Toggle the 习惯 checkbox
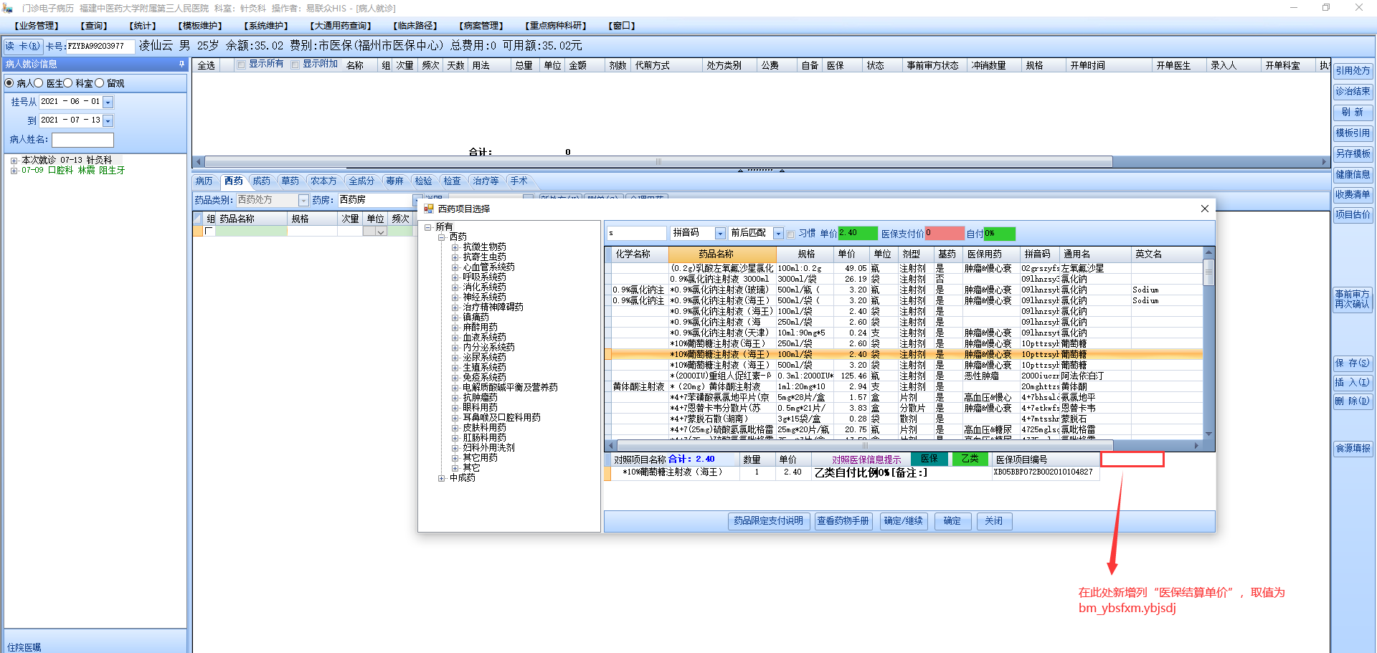Image resolution: width=1377 pixels, height=653 pixels. 791,234
